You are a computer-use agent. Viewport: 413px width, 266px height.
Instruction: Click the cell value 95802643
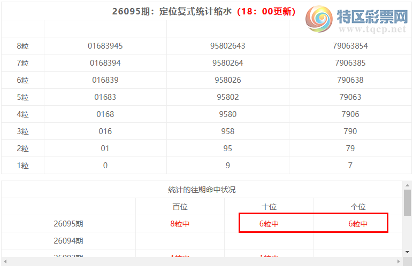point(228,46)
